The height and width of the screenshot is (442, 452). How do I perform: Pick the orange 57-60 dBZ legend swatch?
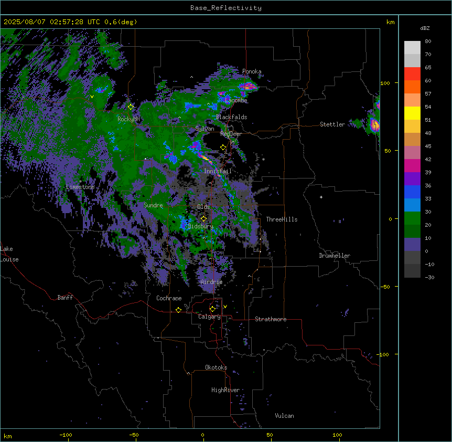click(412, 87)
